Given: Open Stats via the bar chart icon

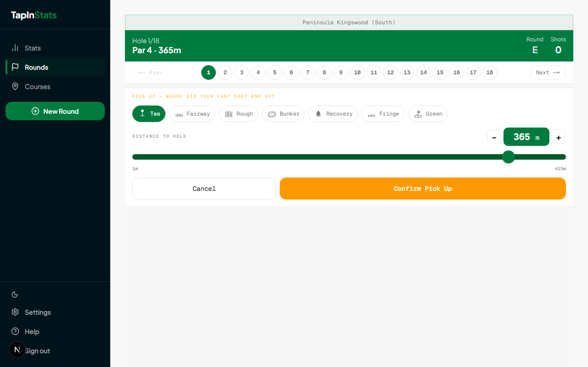Looking at the screenshot, I should (16, 48).
